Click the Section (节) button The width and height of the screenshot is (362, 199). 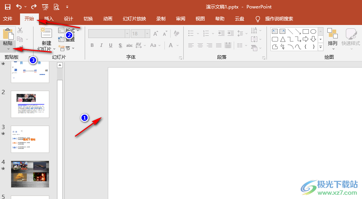pos(66,48)
